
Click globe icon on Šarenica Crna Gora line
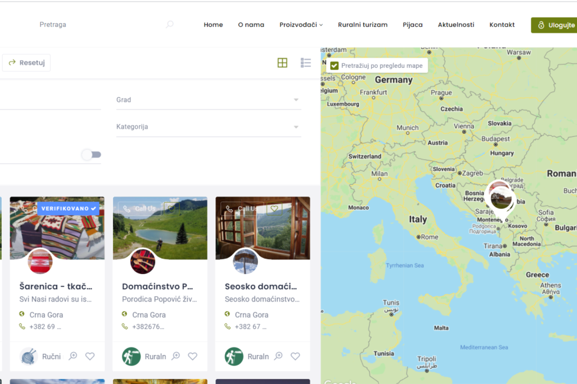click(22, 314)
